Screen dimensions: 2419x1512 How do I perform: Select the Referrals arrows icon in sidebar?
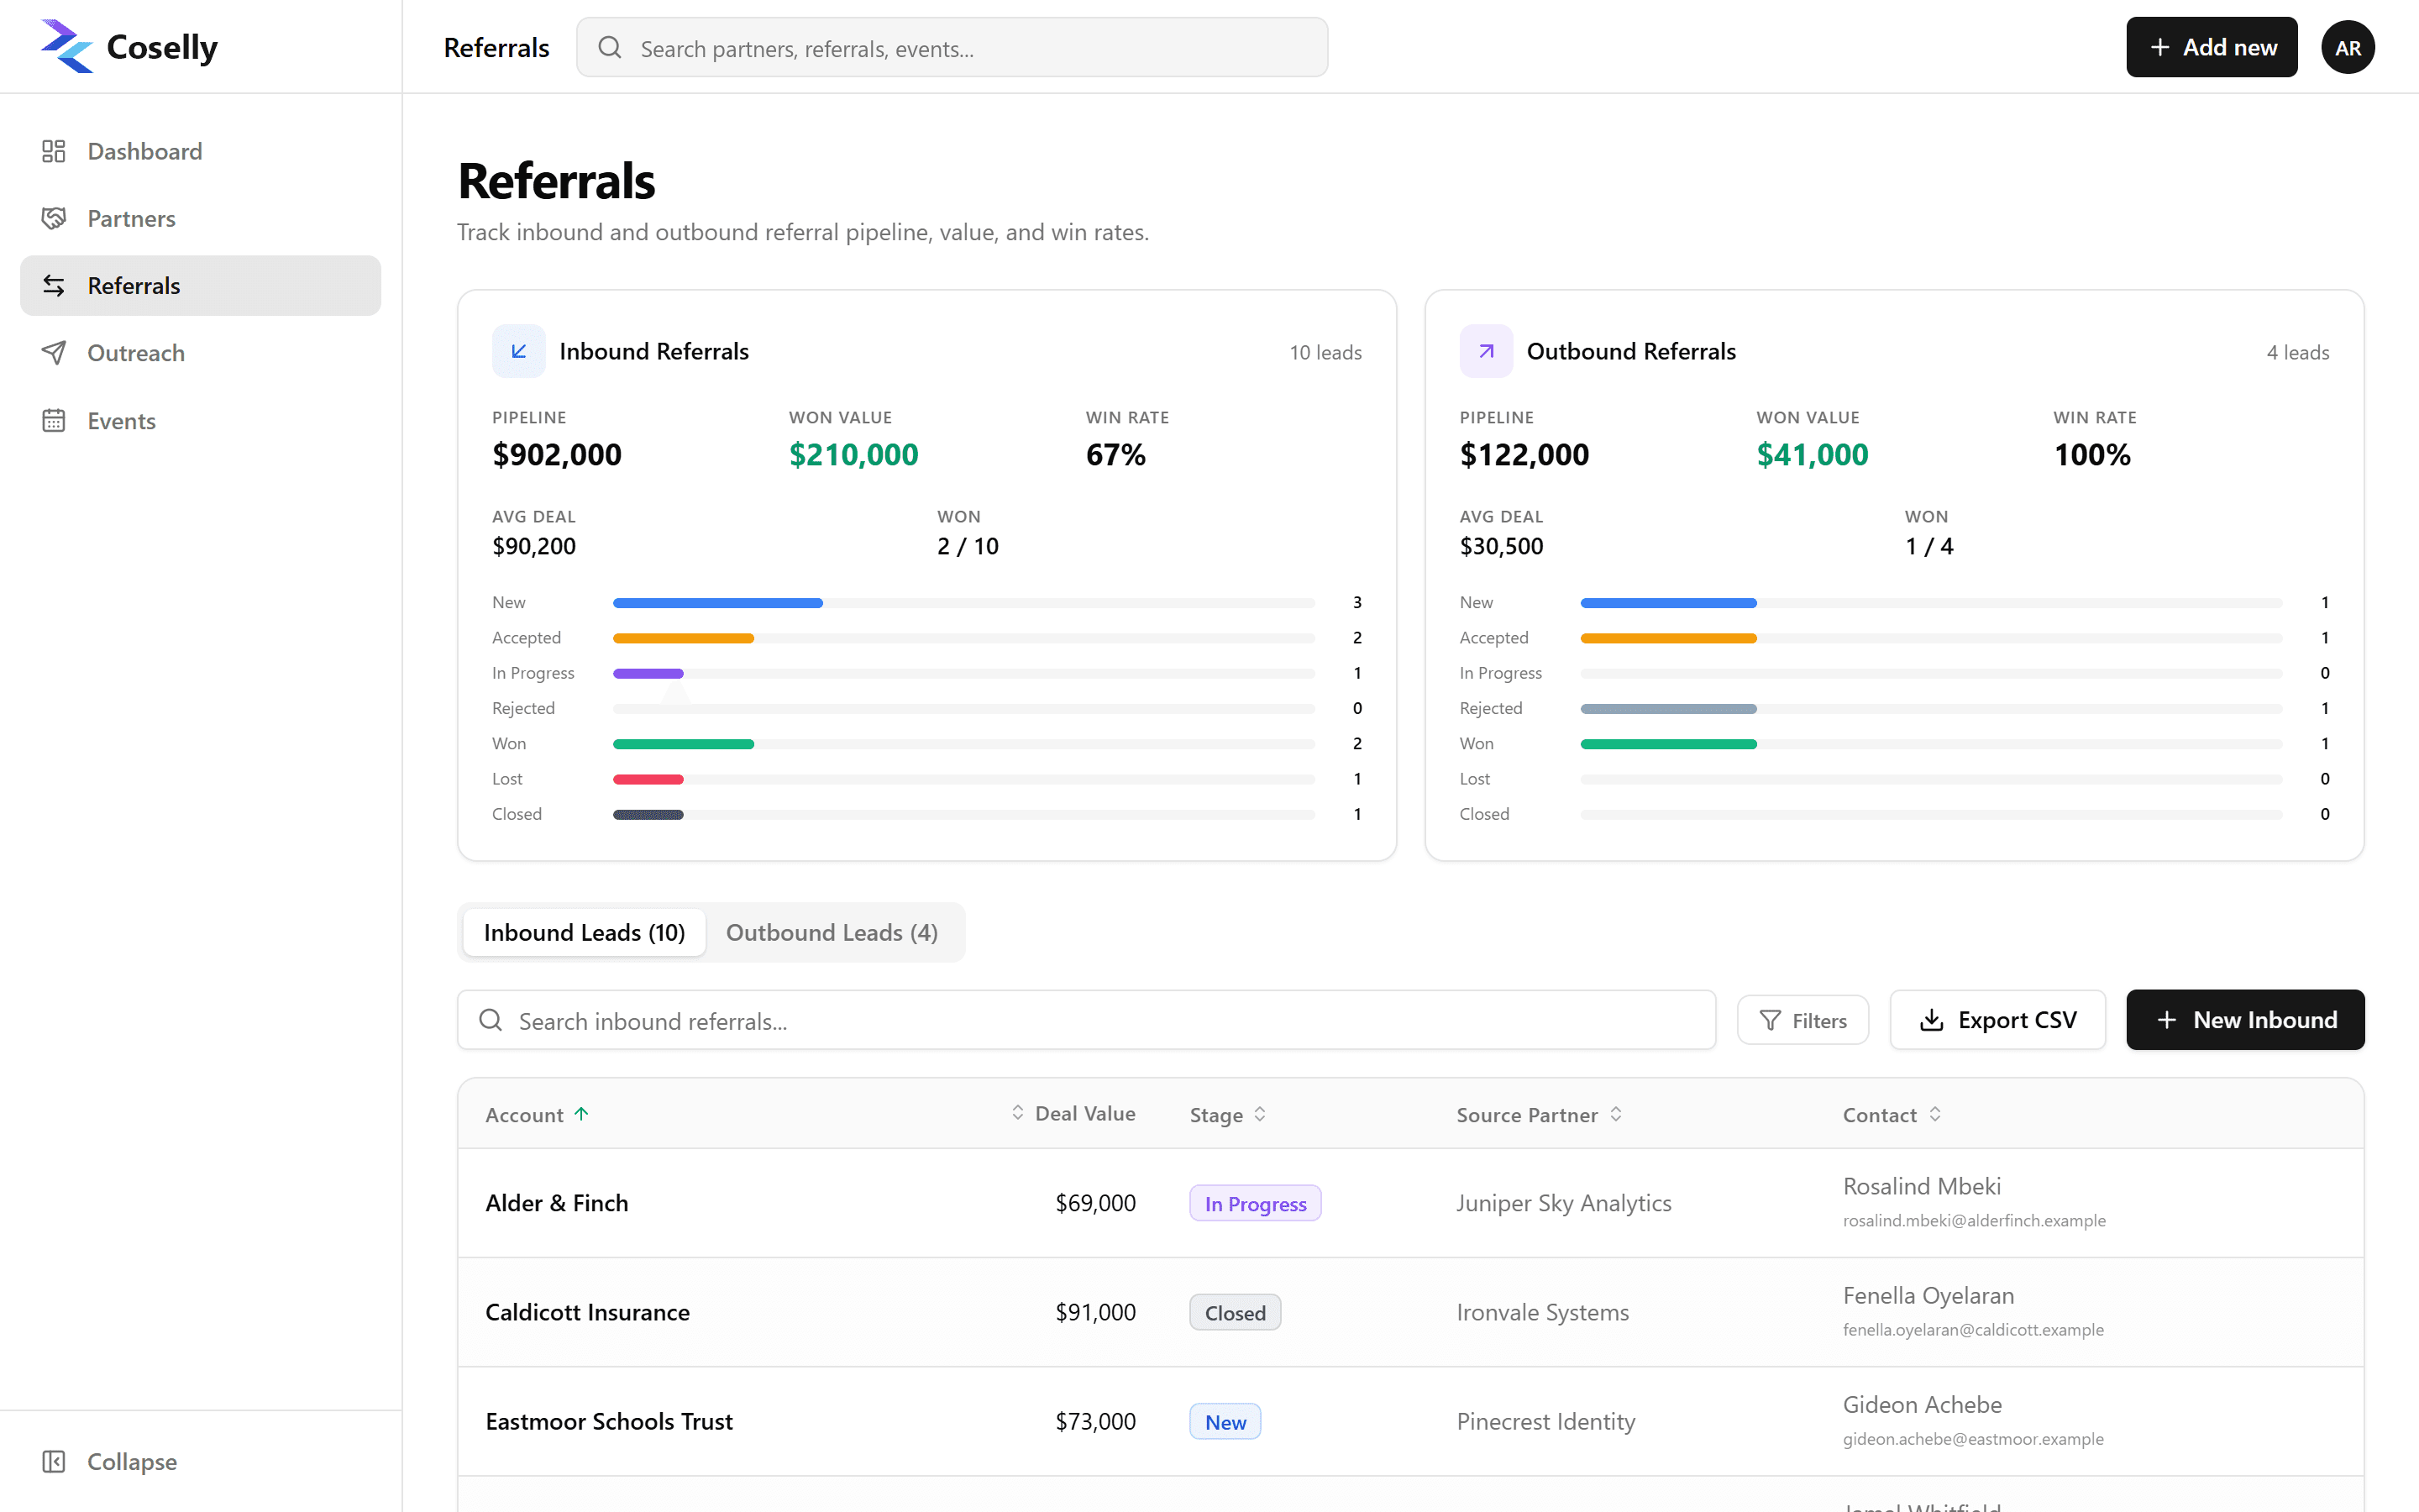54,286
